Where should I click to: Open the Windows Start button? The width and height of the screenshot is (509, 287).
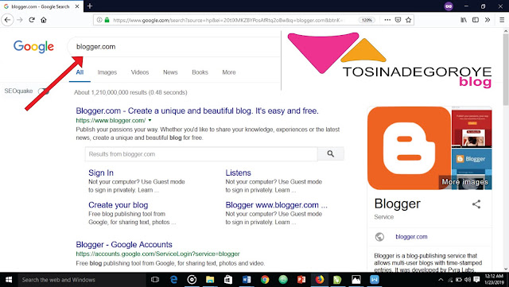pyautogui.click(x=9, y=280)
